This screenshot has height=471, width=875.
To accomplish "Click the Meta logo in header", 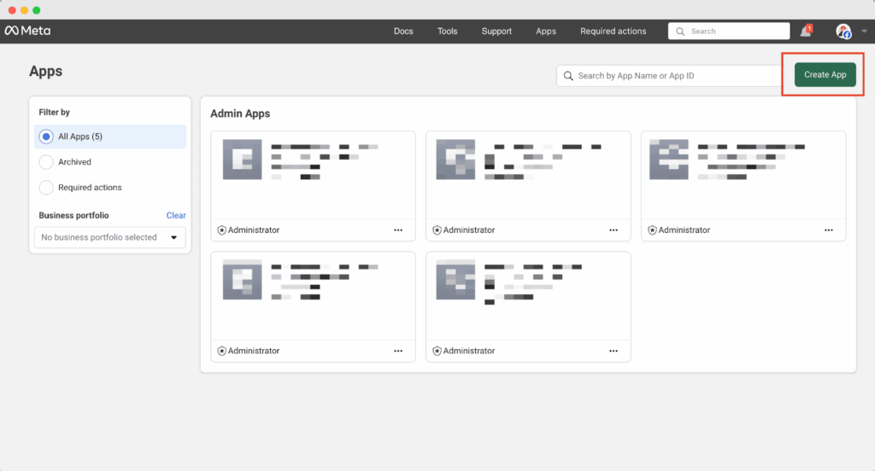I will (27, 31).
